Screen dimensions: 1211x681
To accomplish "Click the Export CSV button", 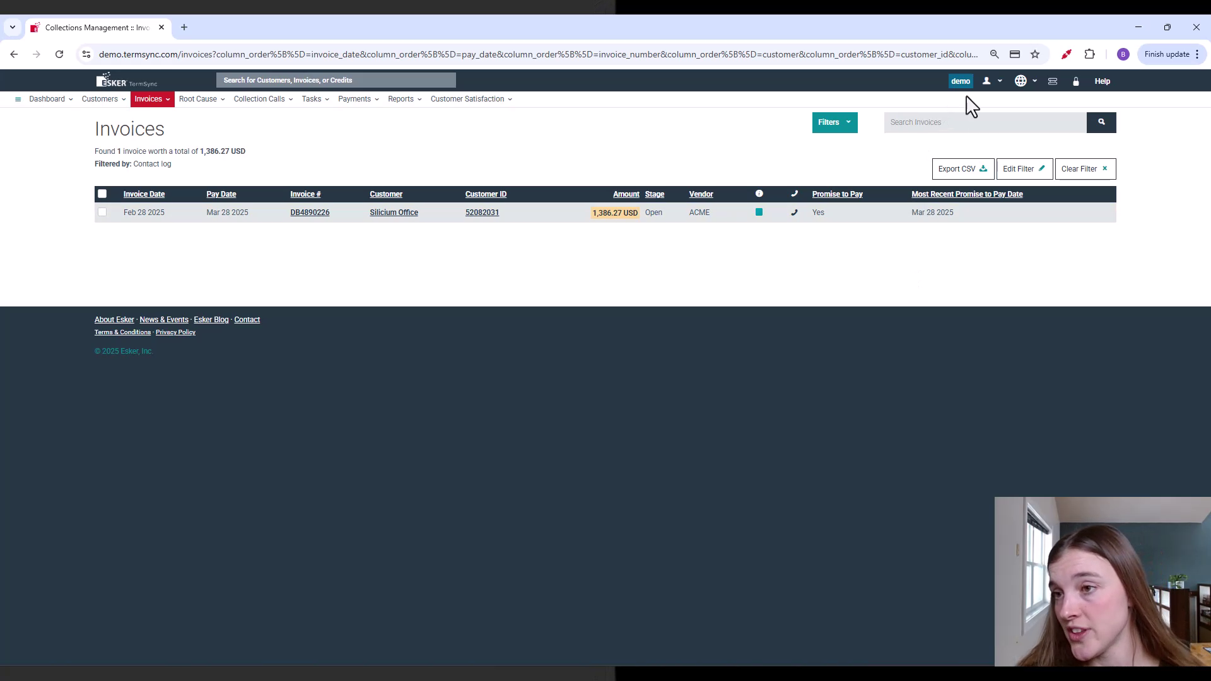I will 962,168.
